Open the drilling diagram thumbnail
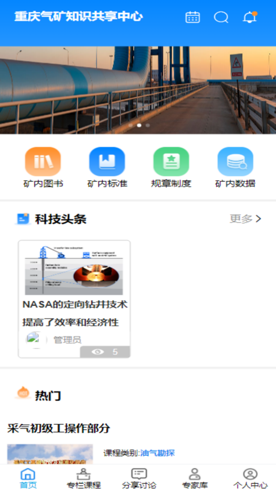Image resolution: width=276 pixels, height=491 pixels. pos(74,270)
